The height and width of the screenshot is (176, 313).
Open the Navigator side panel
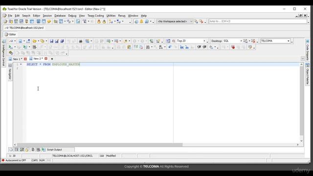click(10, 72)
